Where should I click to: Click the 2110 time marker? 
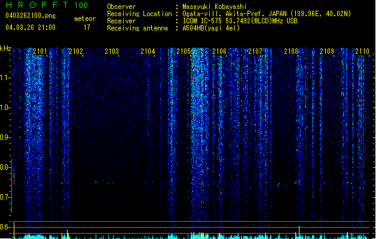click(362, 51)
